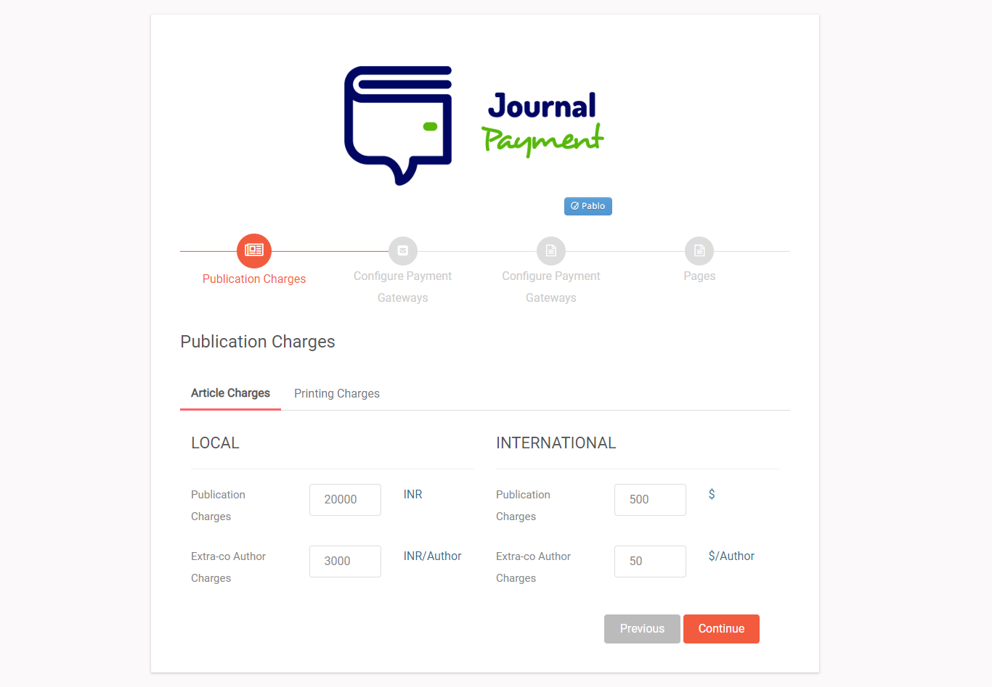The height and width of the screenshot is (687, 992).
Task: Open the envelope step icon for payment gateways
Action: point(403,251)
